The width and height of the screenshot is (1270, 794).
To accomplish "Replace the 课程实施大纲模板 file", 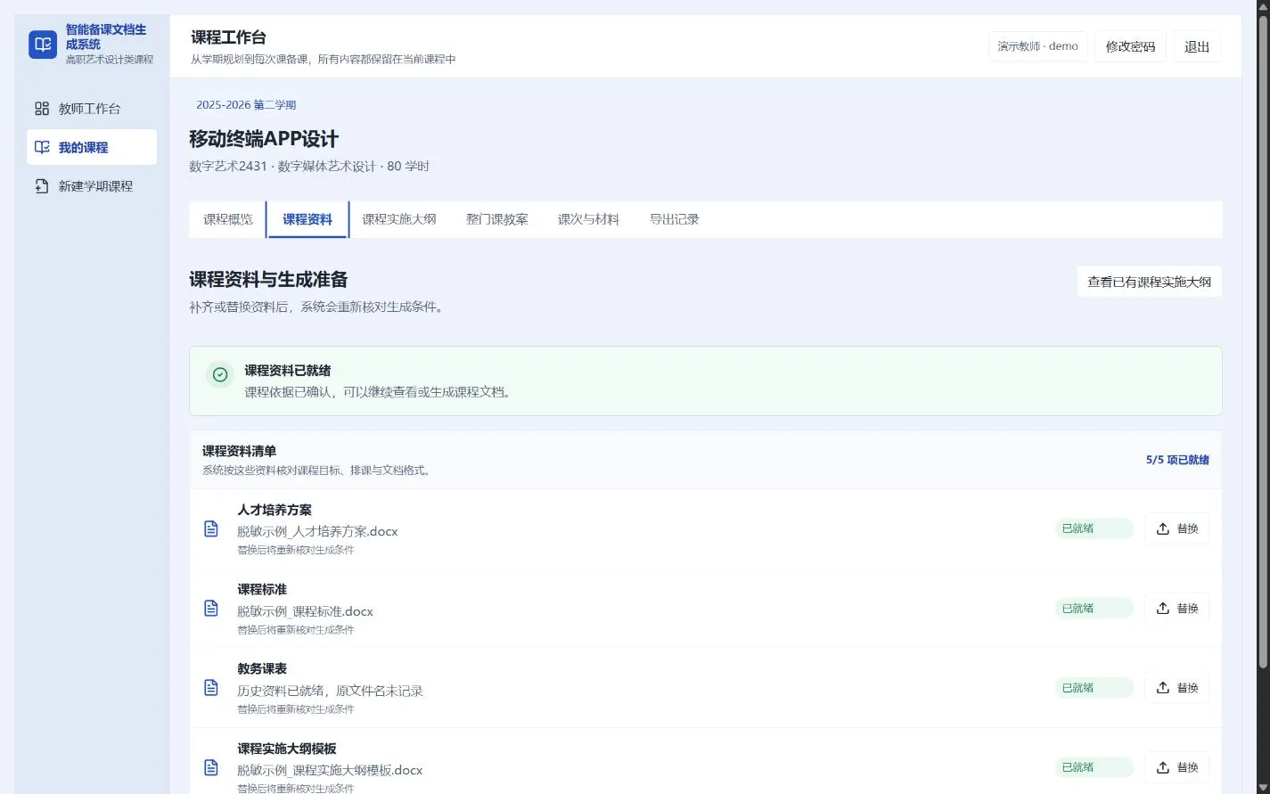I will pos(1176,767).
